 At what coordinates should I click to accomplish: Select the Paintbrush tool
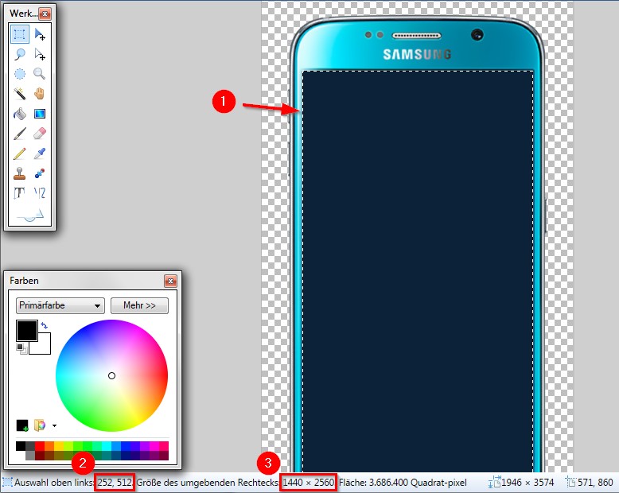click(19, 134)
